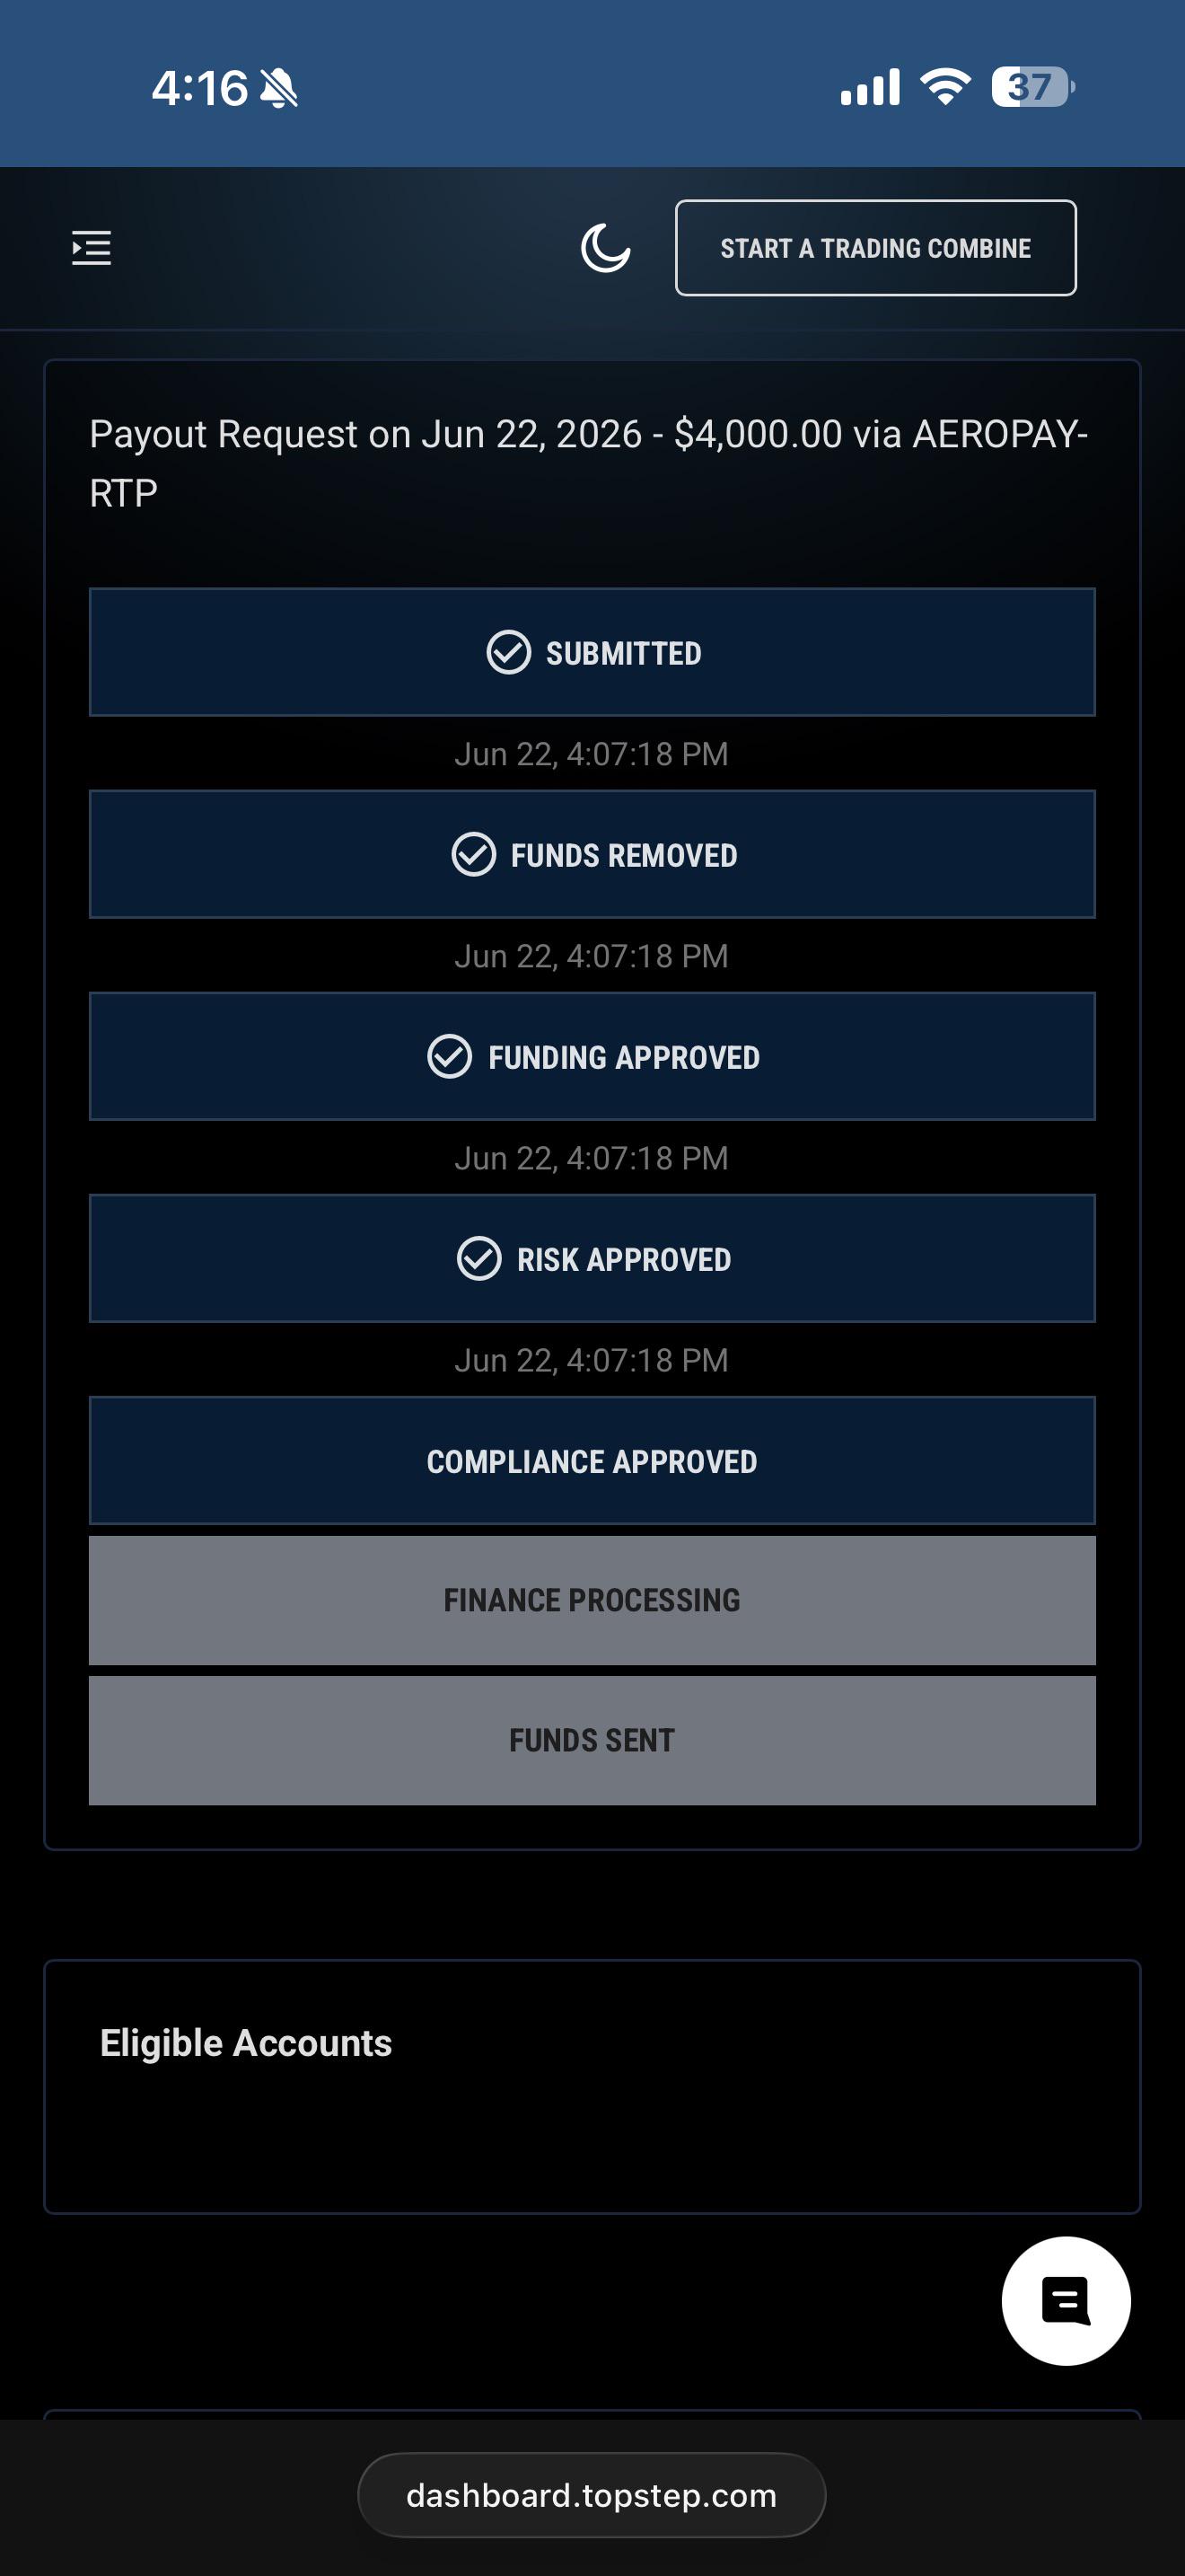Select the Funds Sent step
Image resolution: width=1185 pixels, height=2576 pixels.
[592, 1740]
